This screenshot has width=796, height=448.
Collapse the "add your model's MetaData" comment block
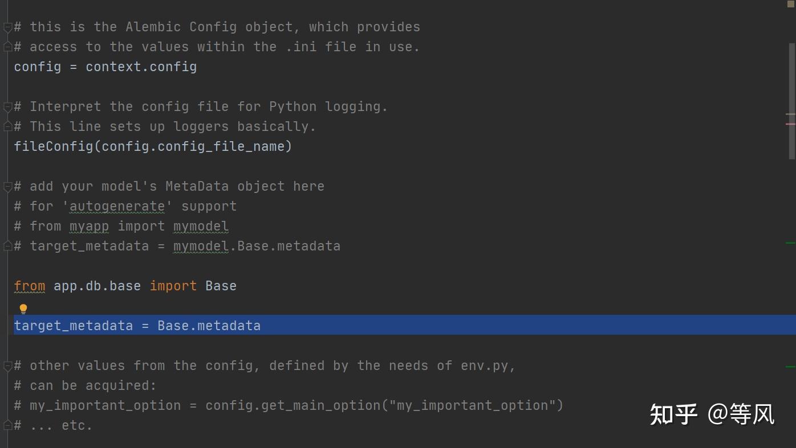[x=7, y=186]
